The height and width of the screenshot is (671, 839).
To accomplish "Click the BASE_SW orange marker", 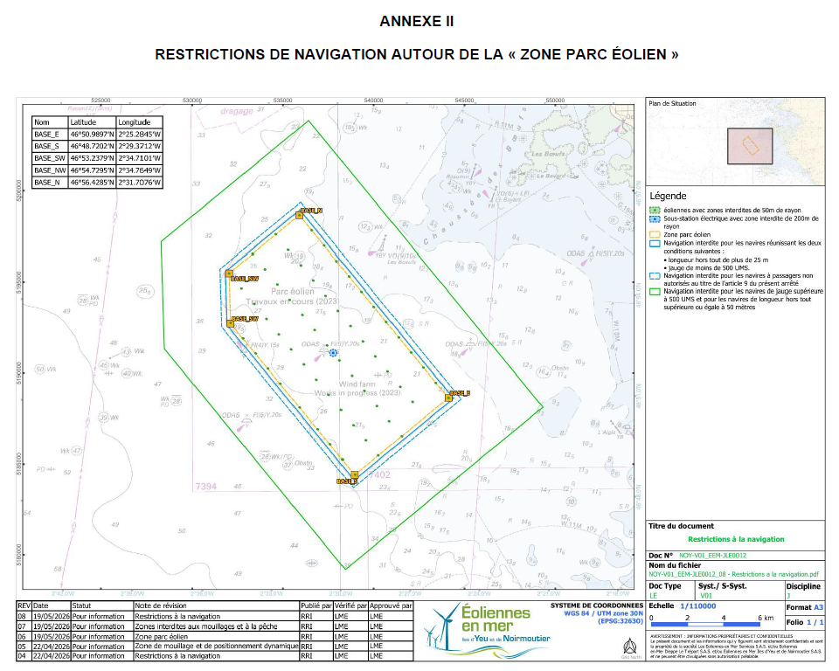I will click(x=230, y=323).
